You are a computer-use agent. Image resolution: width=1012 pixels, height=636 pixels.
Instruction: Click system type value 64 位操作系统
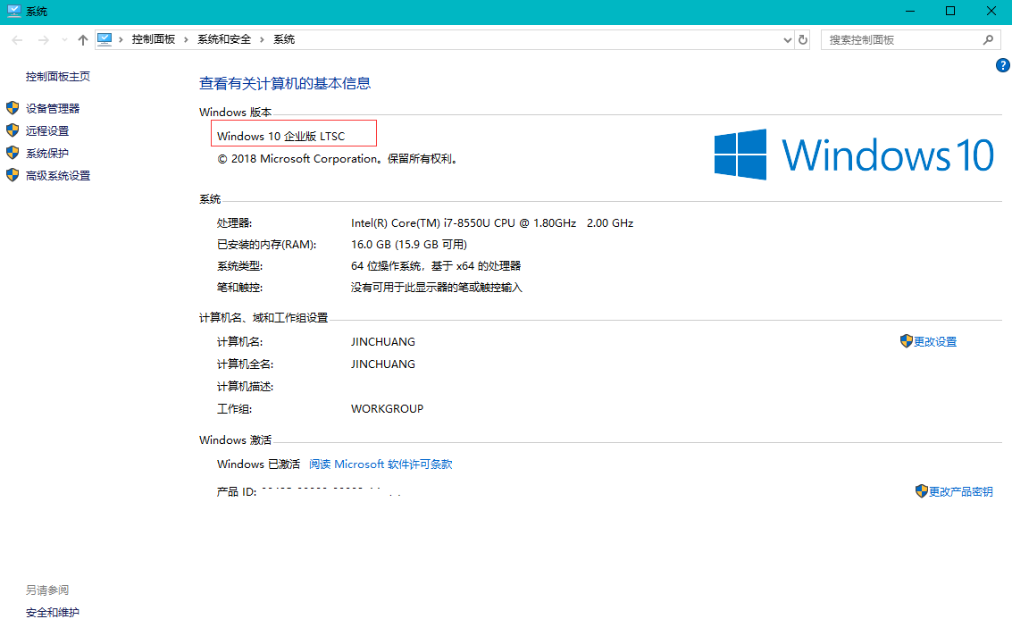pos(436,265)
